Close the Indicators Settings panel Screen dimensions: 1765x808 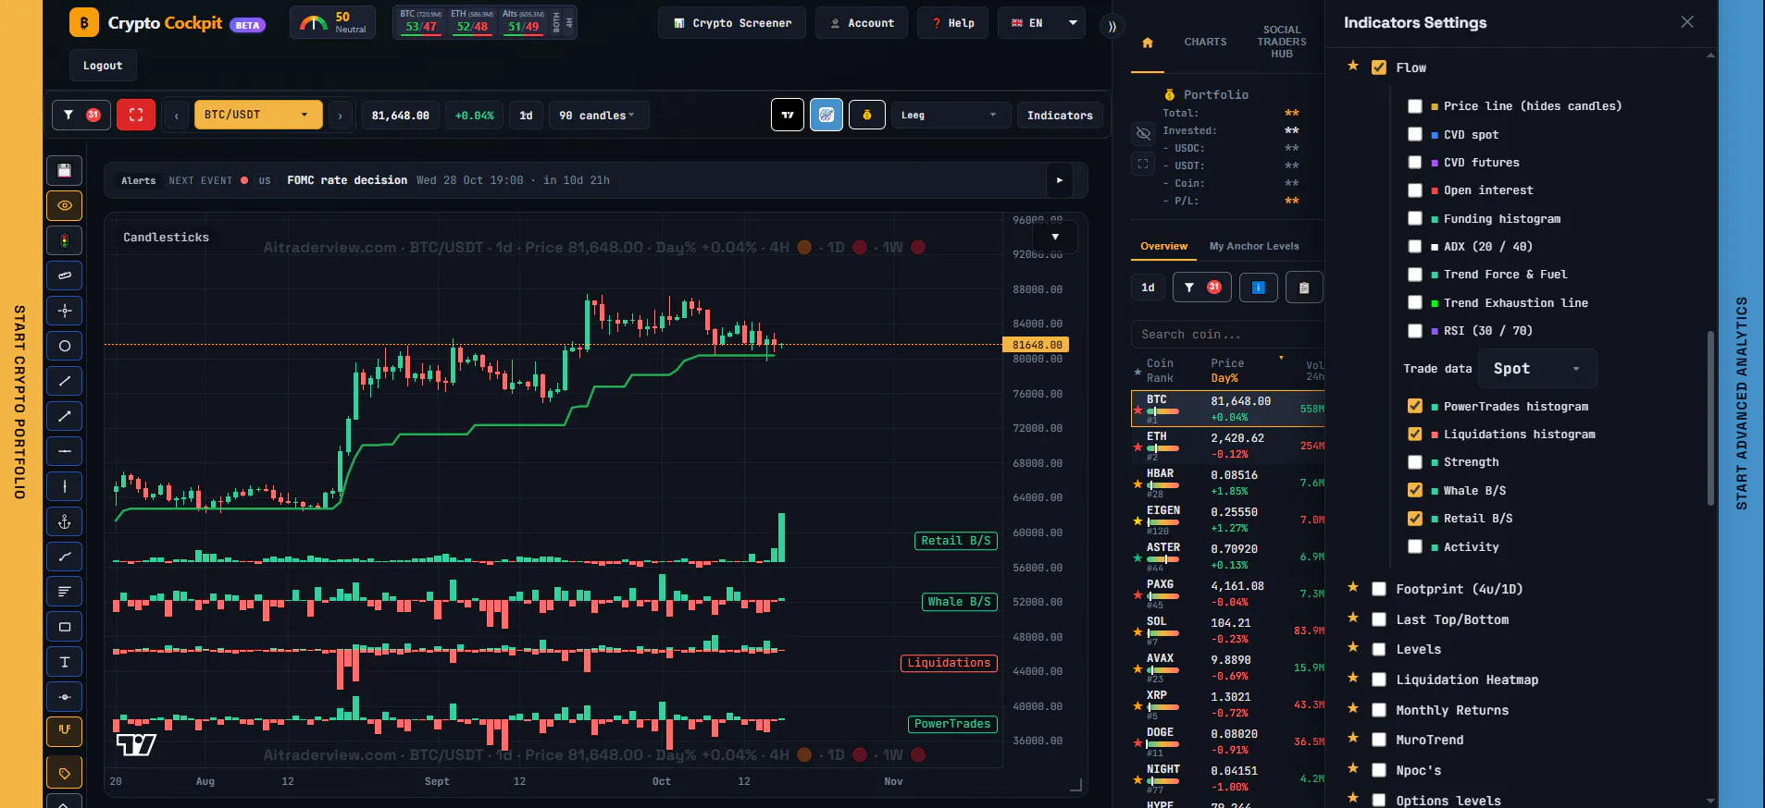tap(1687, 22)
